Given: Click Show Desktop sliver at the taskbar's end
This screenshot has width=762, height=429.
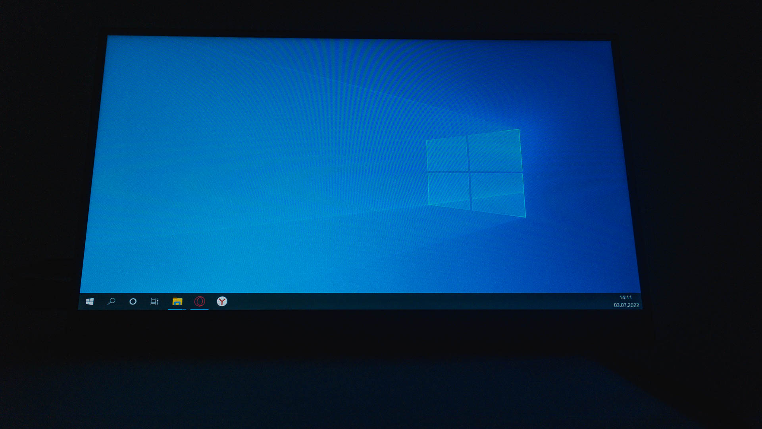Looking at the screenshot, I should [641, 302].
